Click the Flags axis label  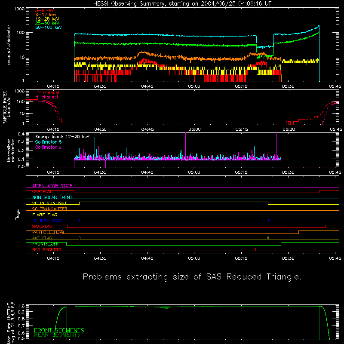18,215
